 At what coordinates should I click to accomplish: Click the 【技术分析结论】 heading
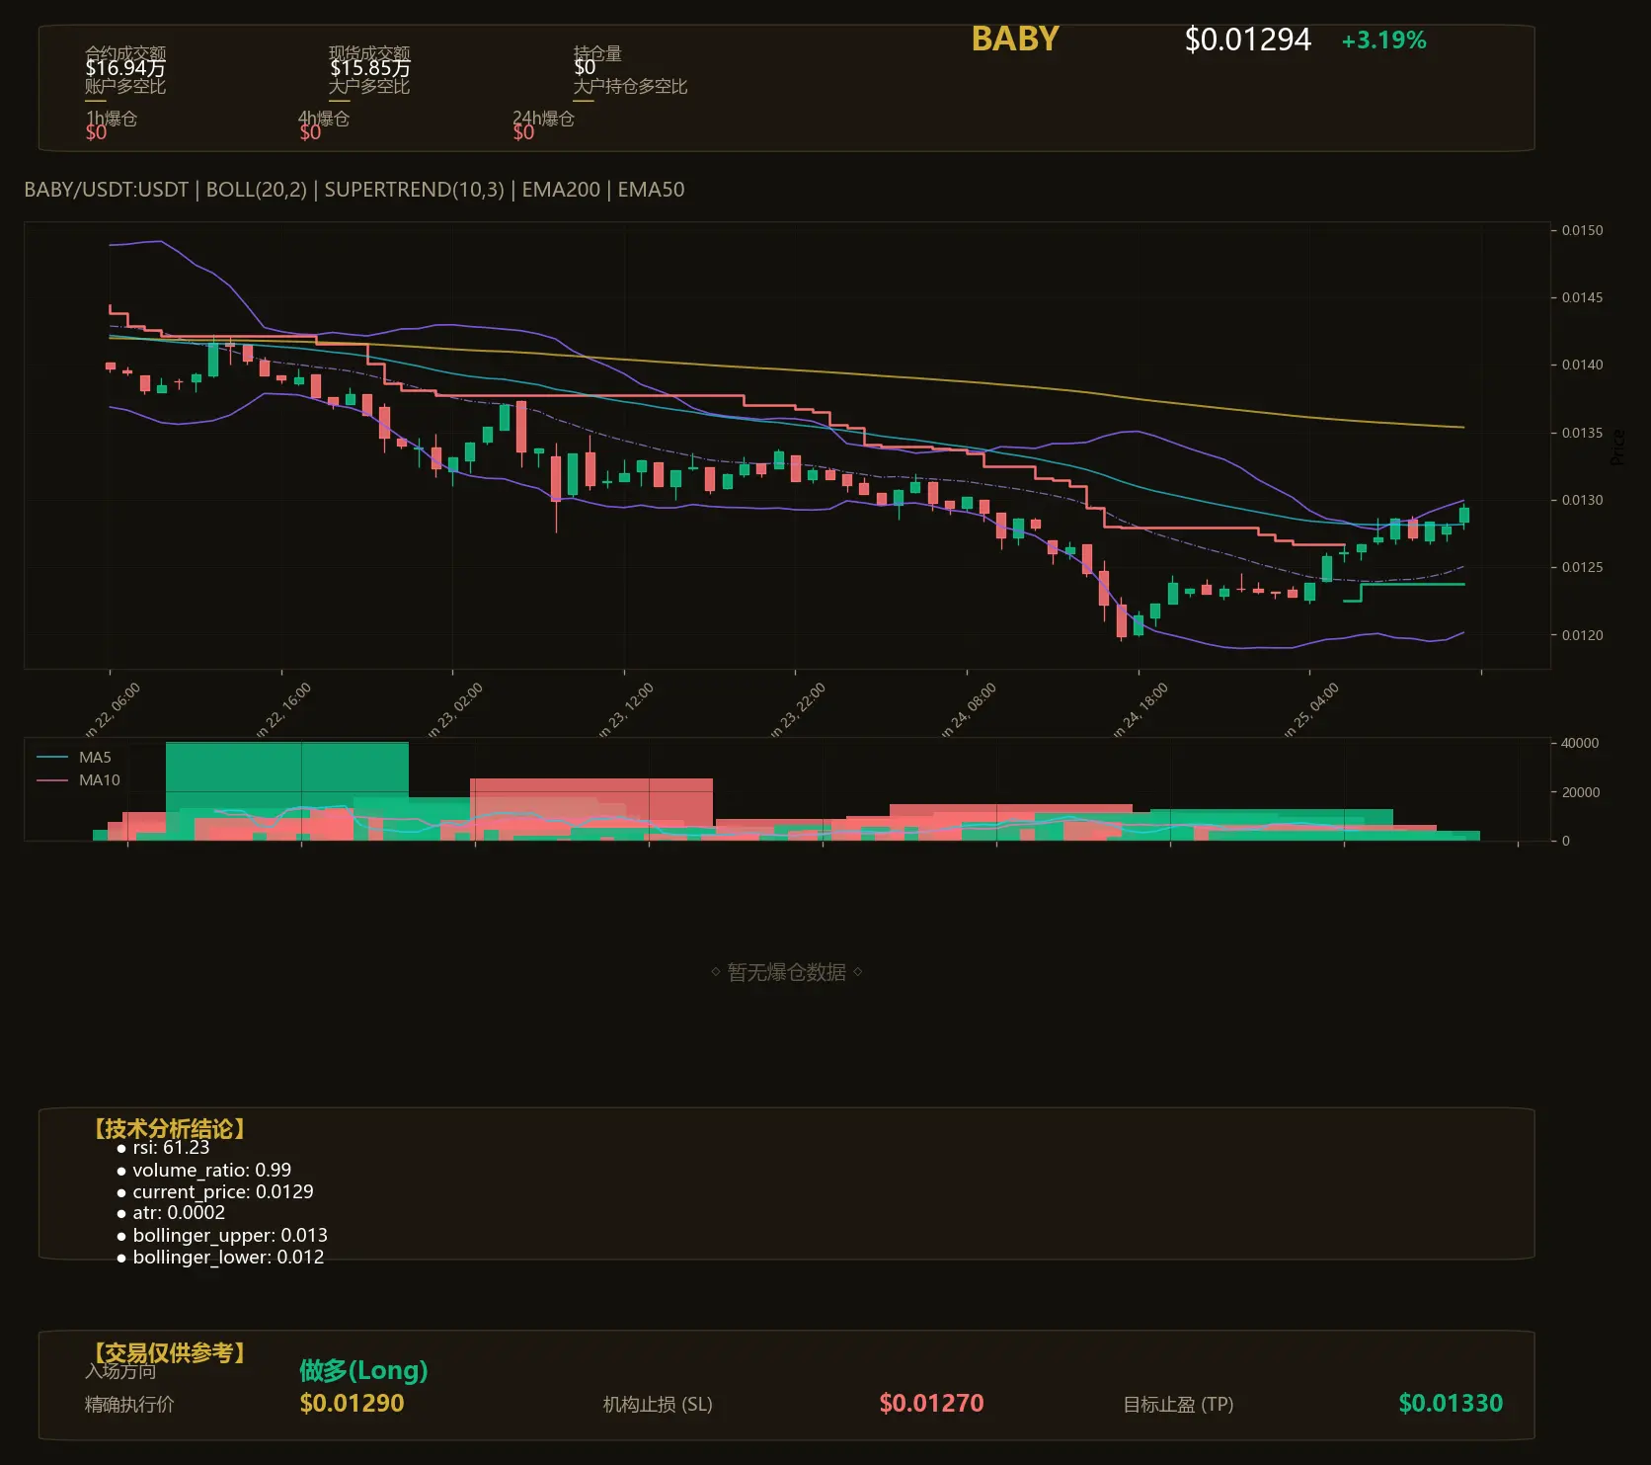pyautogui.click(x=169, y=1129)
